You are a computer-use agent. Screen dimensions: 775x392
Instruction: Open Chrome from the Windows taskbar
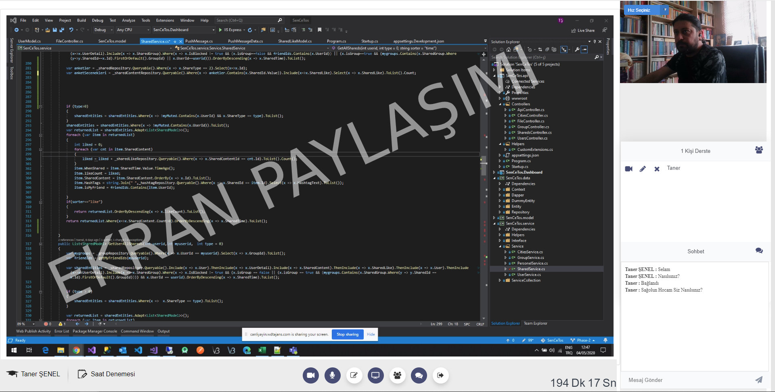tap(76, 350)
